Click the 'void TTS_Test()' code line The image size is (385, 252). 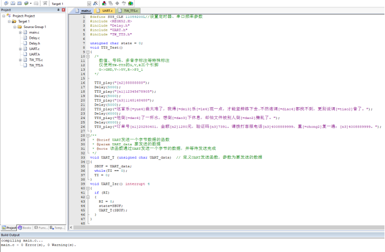106,48
